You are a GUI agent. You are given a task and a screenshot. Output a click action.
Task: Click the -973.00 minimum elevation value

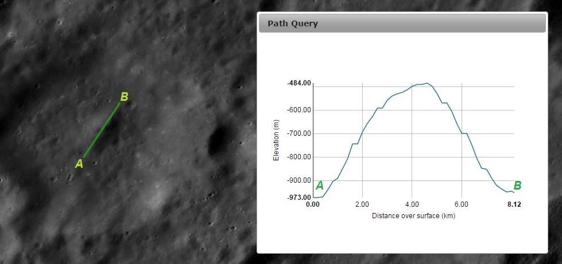coord(299,197)
